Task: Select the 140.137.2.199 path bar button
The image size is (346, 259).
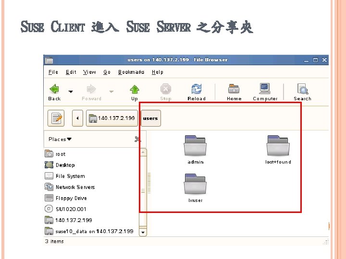Action: [x=112, y=118]
